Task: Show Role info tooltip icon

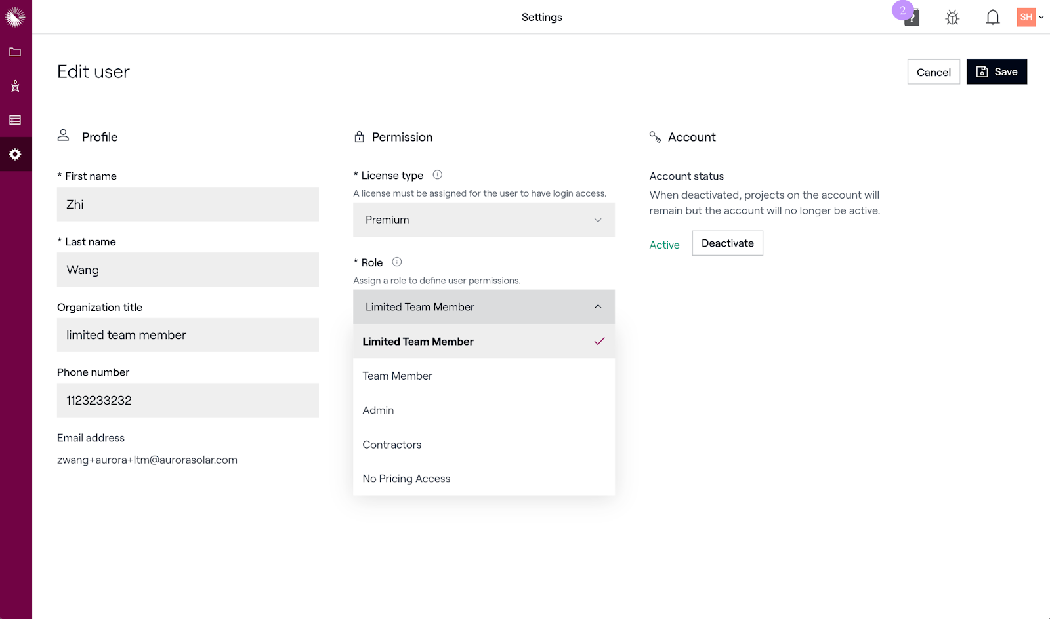Action: (396, 262)
